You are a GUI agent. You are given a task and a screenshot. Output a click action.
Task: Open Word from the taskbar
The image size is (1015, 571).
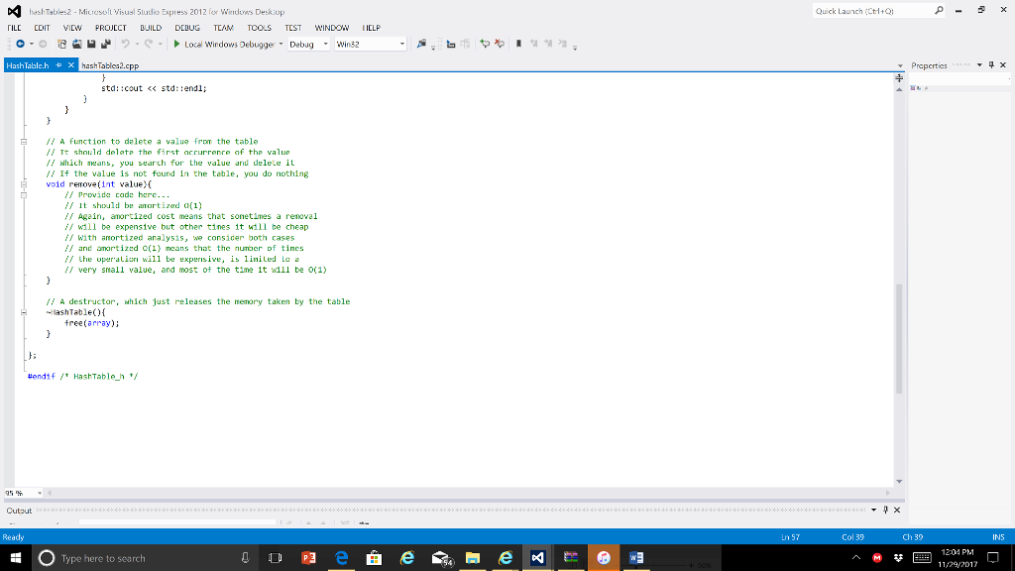click(636, 557)
